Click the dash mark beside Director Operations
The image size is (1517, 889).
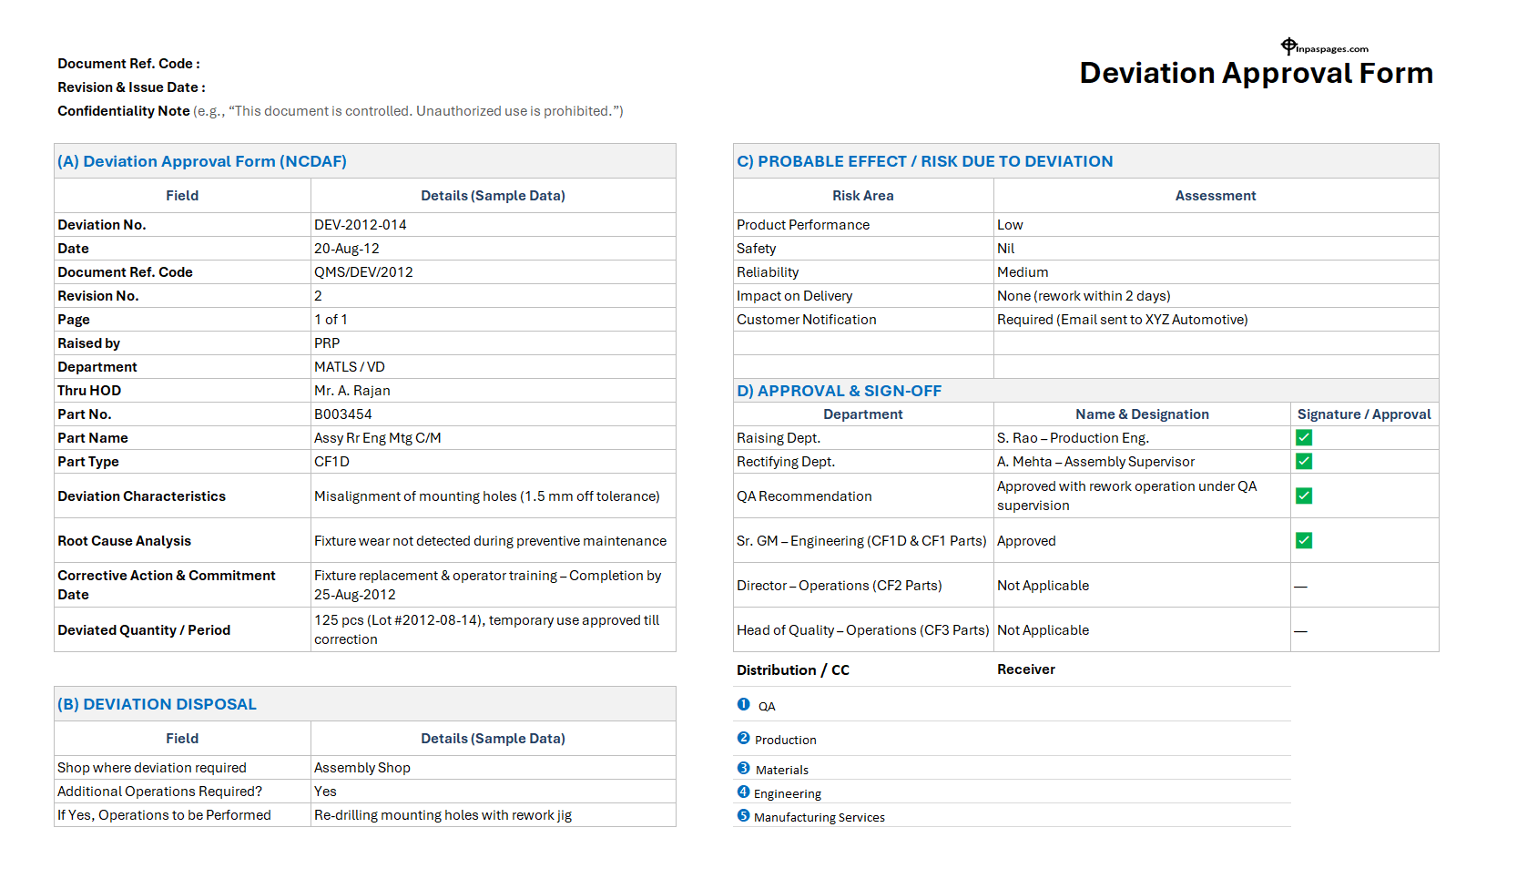click(1300, 585)
